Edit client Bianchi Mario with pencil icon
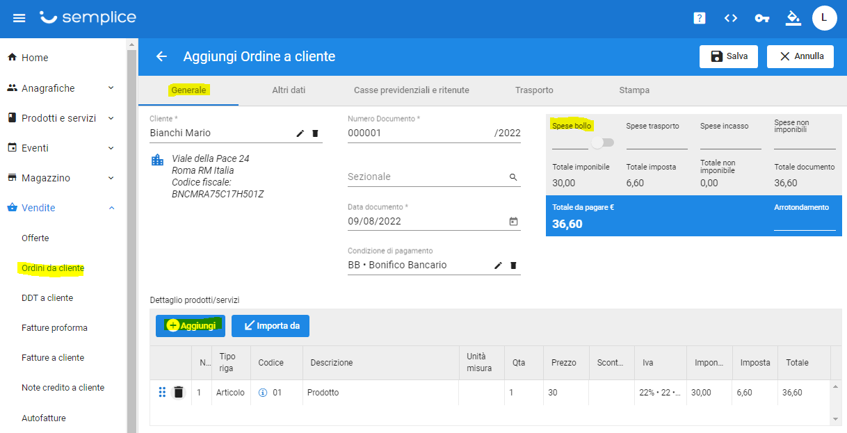The image size is (847, 433). (300, 133)
